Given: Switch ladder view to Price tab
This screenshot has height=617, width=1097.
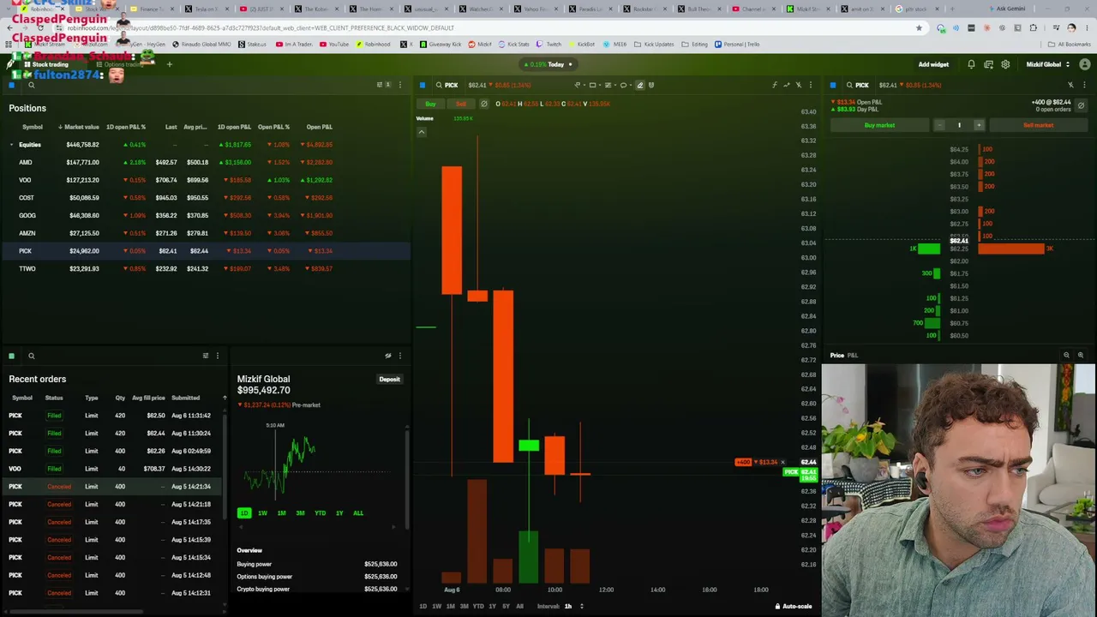Looking at the screenshot, I should (836, 355).
